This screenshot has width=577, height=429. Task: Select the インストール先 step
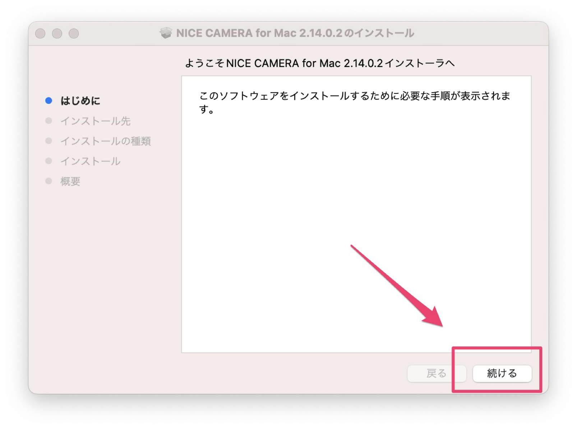click(x=95, y=121)
